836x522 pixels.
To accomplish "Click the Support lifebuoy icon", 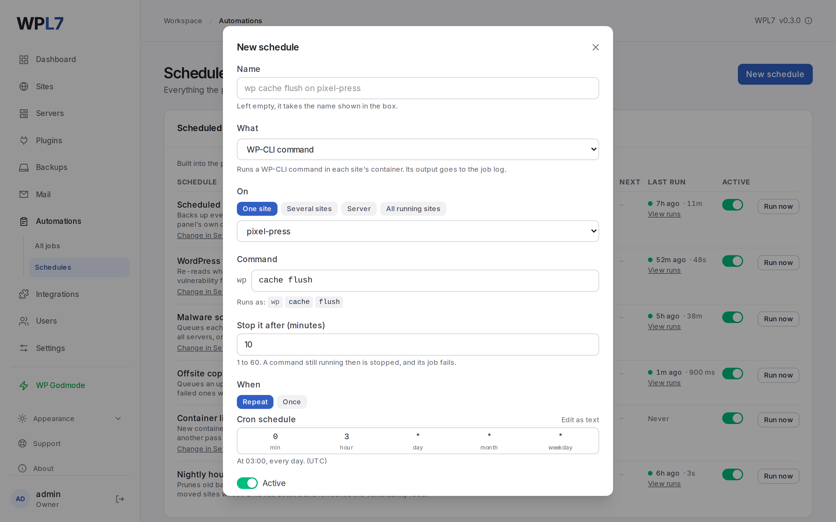I will [x=22, y=443].
